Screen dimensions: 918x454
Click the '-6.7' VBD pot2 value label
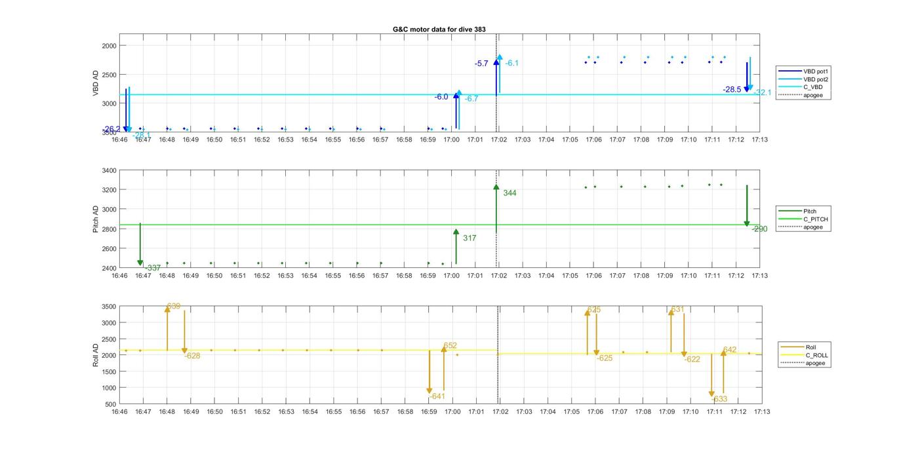point(471,99)
